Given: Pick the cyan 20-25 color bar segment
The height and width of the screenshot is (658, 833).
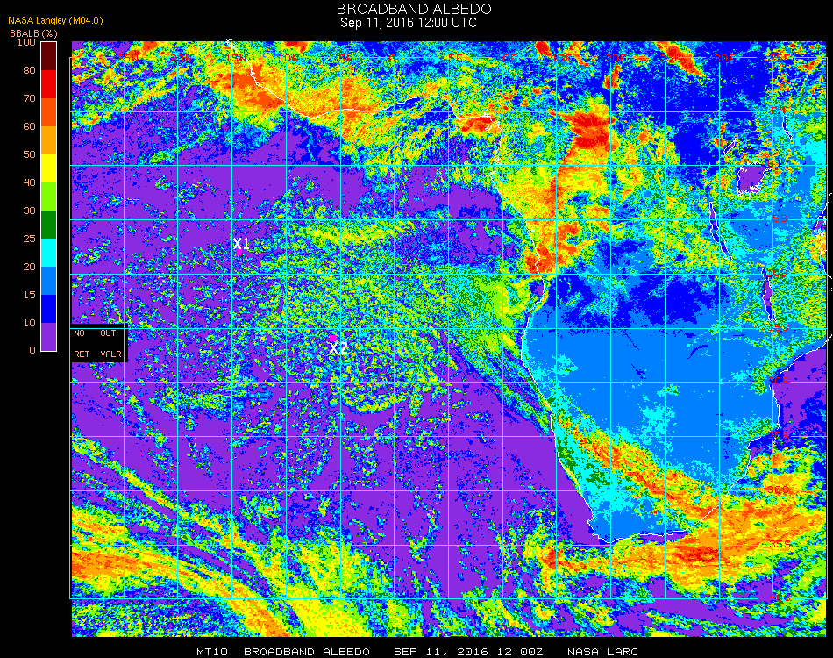Looking at the screenshot, I should tap(48, 253).
